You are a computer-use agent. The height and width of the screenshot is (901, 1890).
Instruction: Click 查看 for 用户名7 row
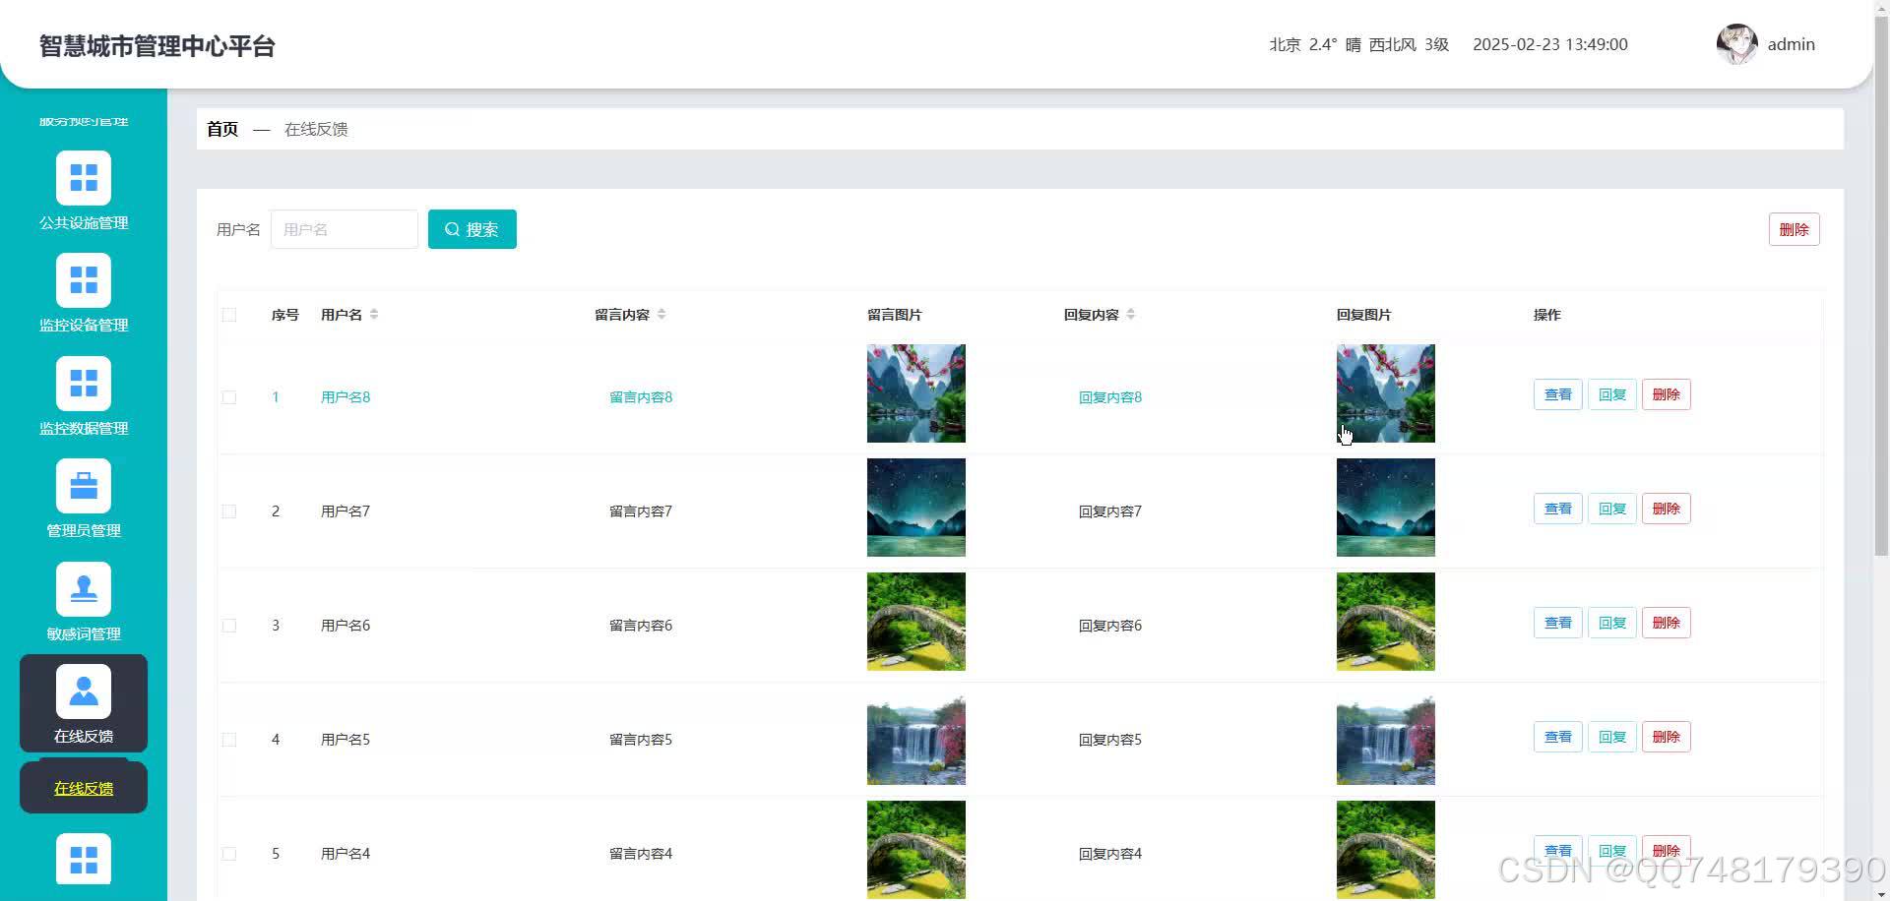[1558, 509]
